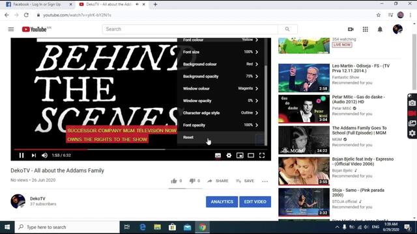Open The Addams Family Goes To School title

[x=359, y=130]
